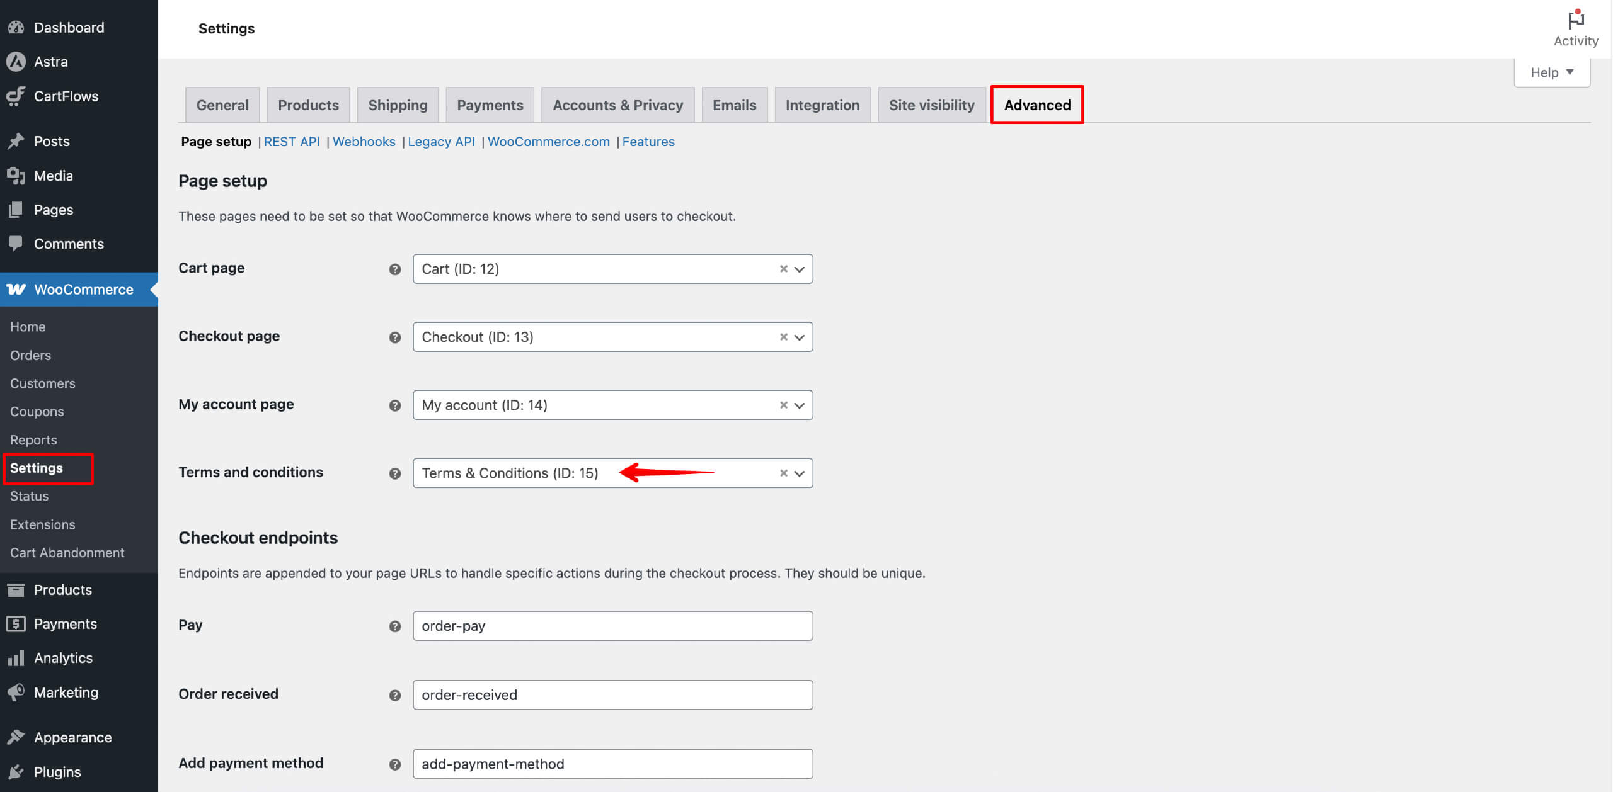Expand the Checkout page dropdown
This screenshot has width=1613, height=792.
[800, 337]
